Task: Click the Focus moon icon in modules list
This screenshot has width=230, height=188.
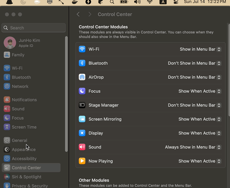Action: 82,91
